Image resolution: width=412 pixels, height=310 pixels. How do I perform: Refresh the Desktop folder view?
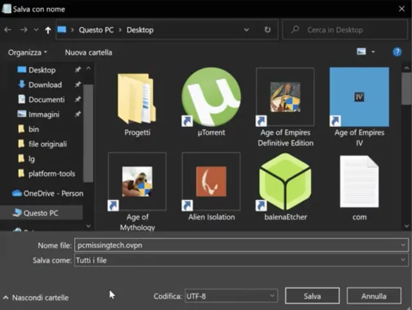[x=267, y=30]
